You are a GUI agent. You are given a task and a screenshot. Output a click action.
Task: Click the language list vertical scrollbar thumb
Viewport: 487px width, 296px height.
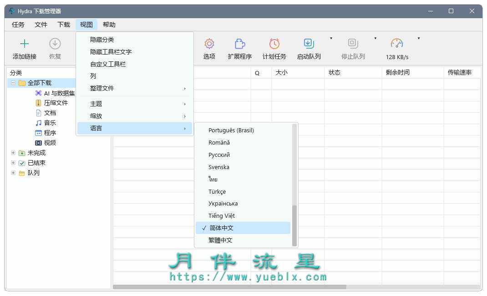point(294,226)
